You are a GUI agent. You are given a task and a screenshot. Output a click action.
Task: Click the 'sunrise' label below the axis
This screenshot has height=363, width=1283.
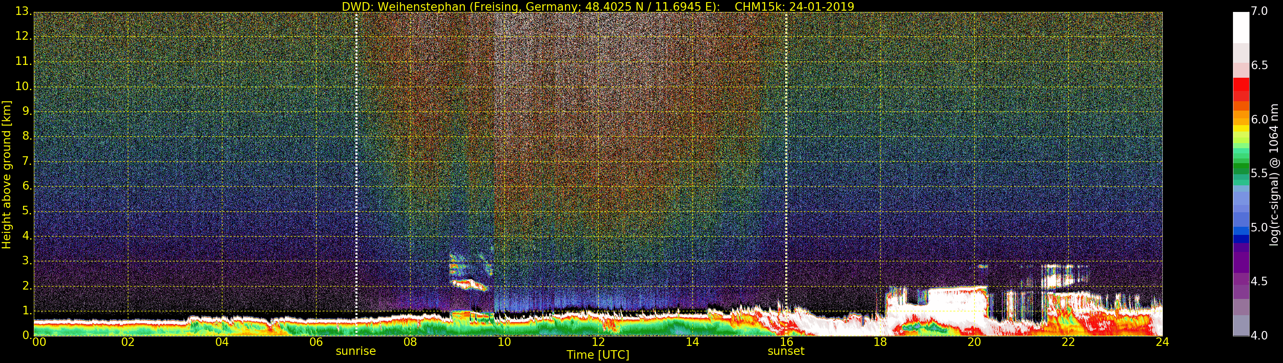pos(356,351)
